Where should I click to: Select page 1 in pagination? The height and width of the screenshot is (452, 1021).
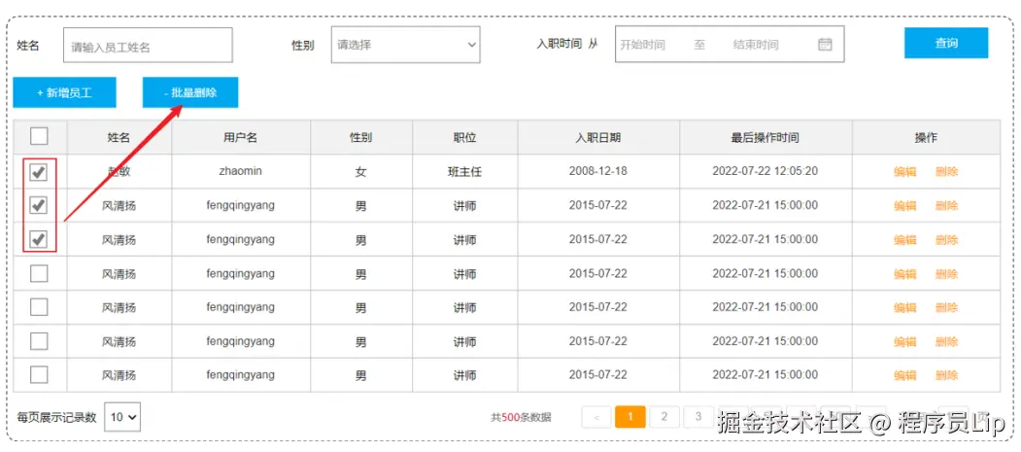630,417
